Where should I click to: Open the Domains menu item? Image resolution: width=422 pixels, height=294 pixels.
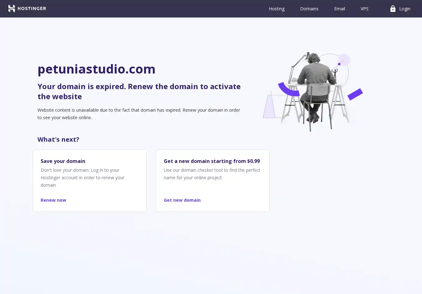tap(309, 9)
